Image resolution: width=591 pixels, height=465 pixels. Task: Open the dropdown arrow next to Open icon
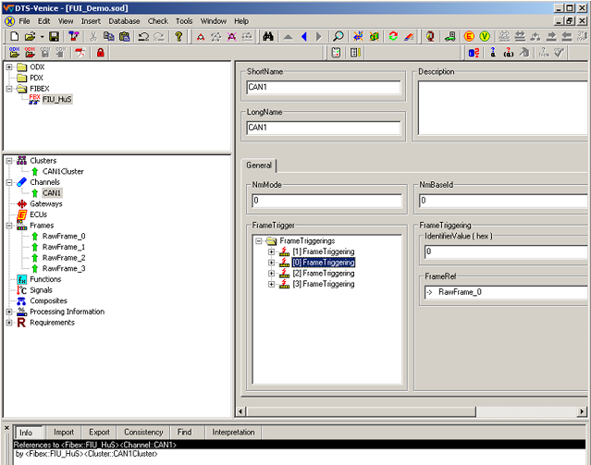pos(42,37)
